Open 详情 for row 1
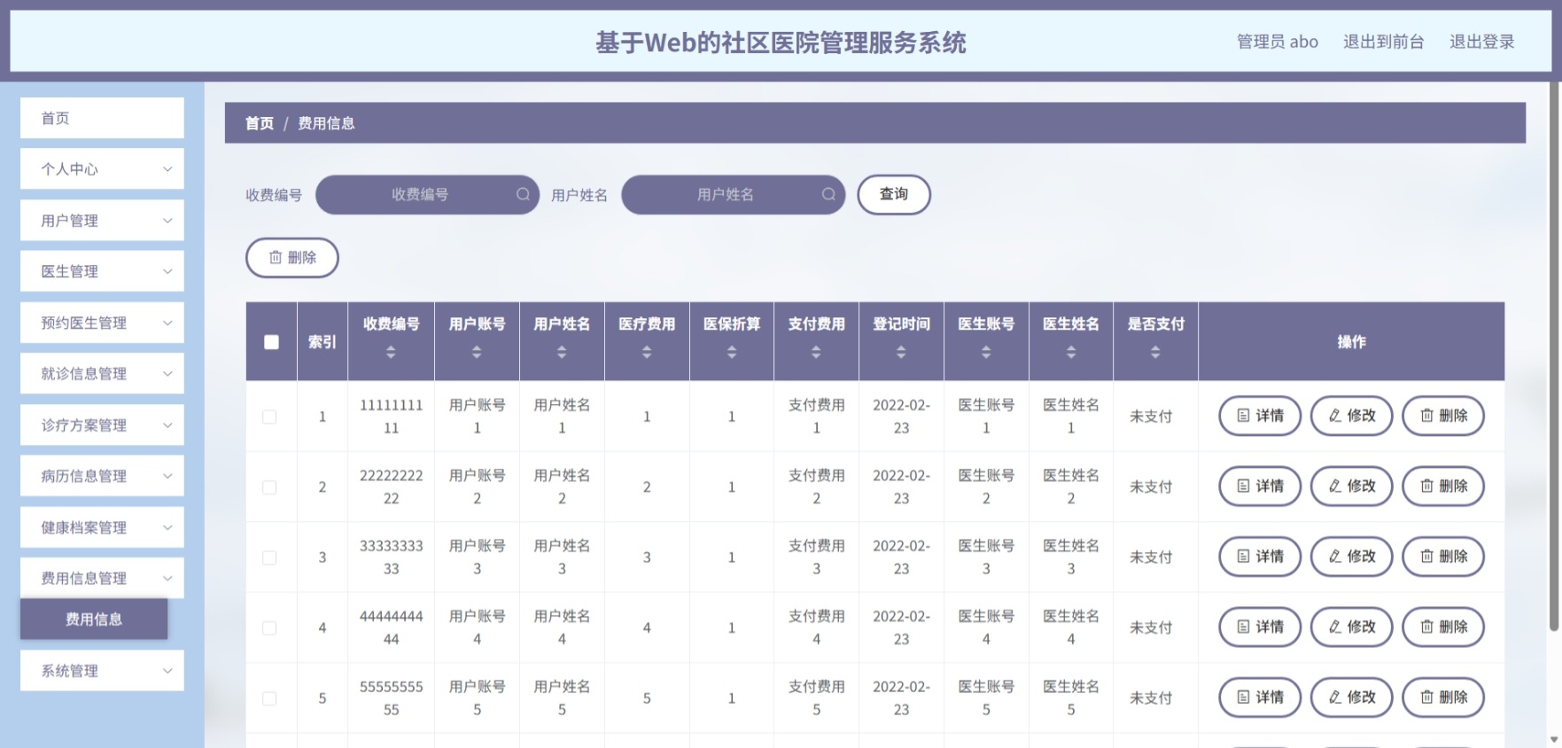Image resolution: width=1562 pixels, height=748 pixels. click(x=1260, y=416)
